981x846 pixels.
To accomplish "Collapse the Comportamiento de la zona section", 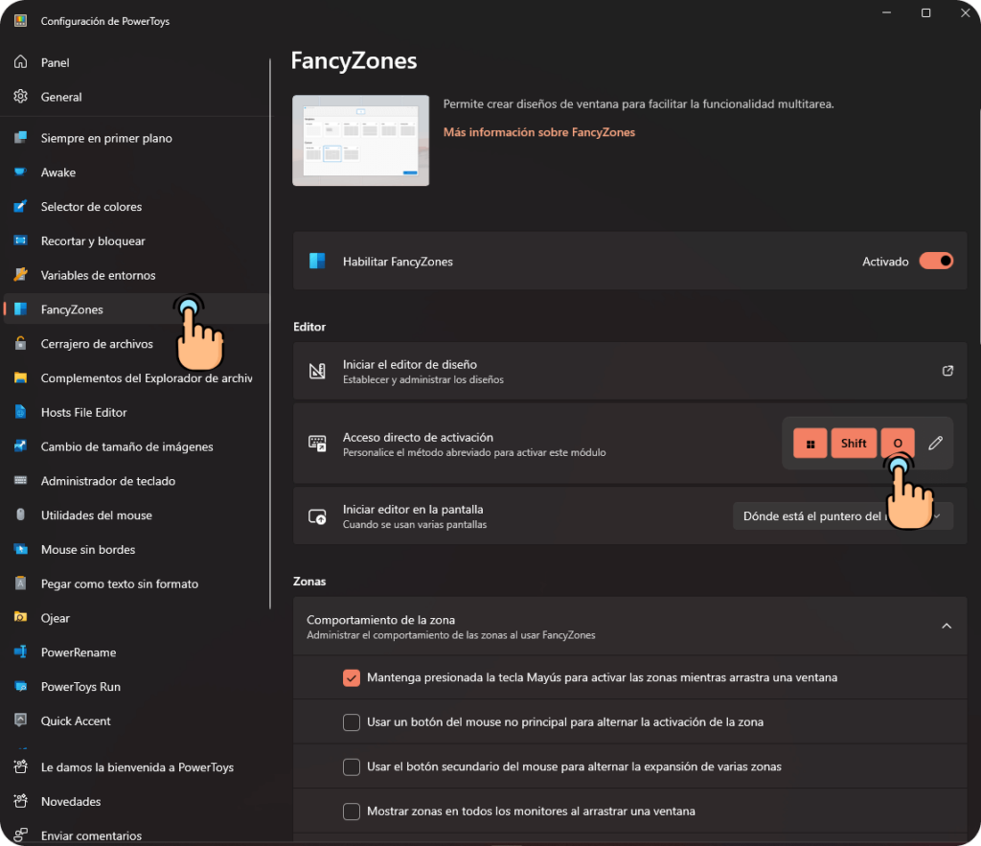I will (x=946, y=626).
